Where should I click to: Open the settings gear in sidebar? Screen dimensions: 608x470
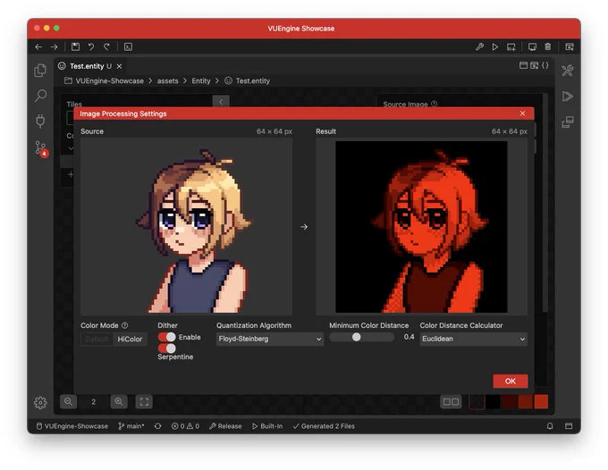coord(40,403)
